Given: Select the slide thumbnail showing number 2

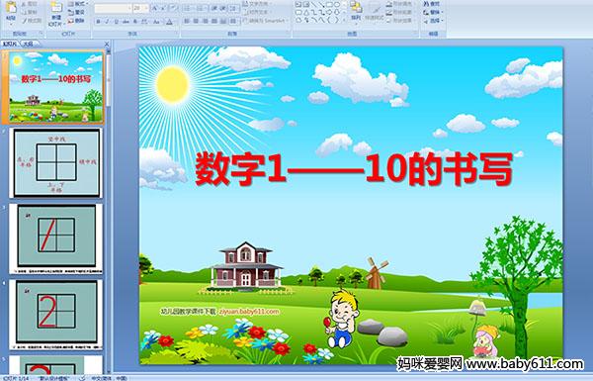Looking at the screenshot, I should [x=56, y=315].
